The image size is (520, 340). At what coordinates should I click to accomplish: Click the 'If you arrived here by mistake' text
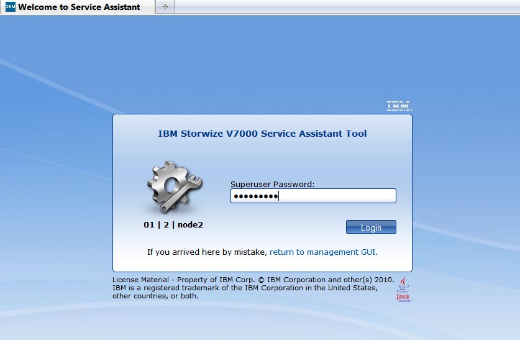(x=207, y=252)
